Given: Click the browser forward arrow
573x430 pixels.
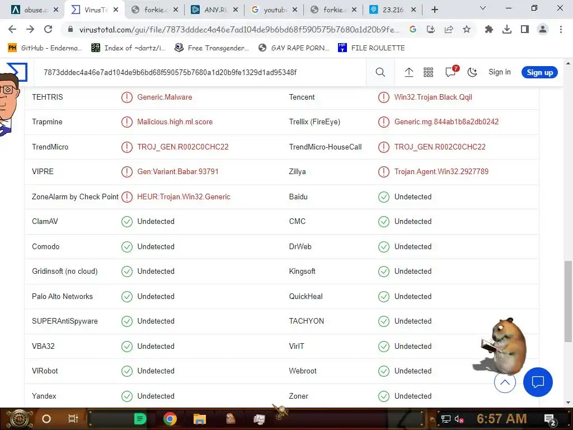Looking at the screenshot, I should pyautogui.click(x=30, y=29).
